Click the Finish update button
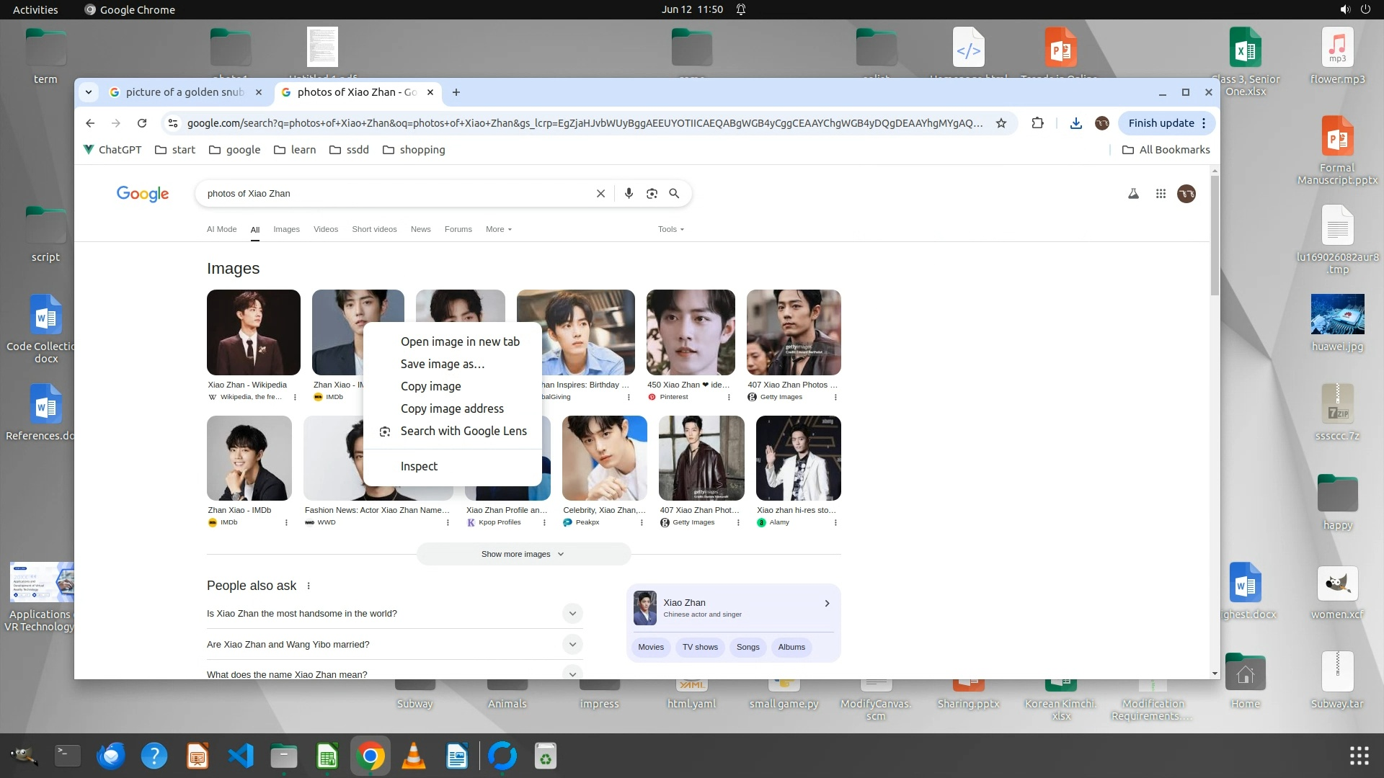The width and height of the screenshot is (1384, 778). click(x=1161, y=123)
